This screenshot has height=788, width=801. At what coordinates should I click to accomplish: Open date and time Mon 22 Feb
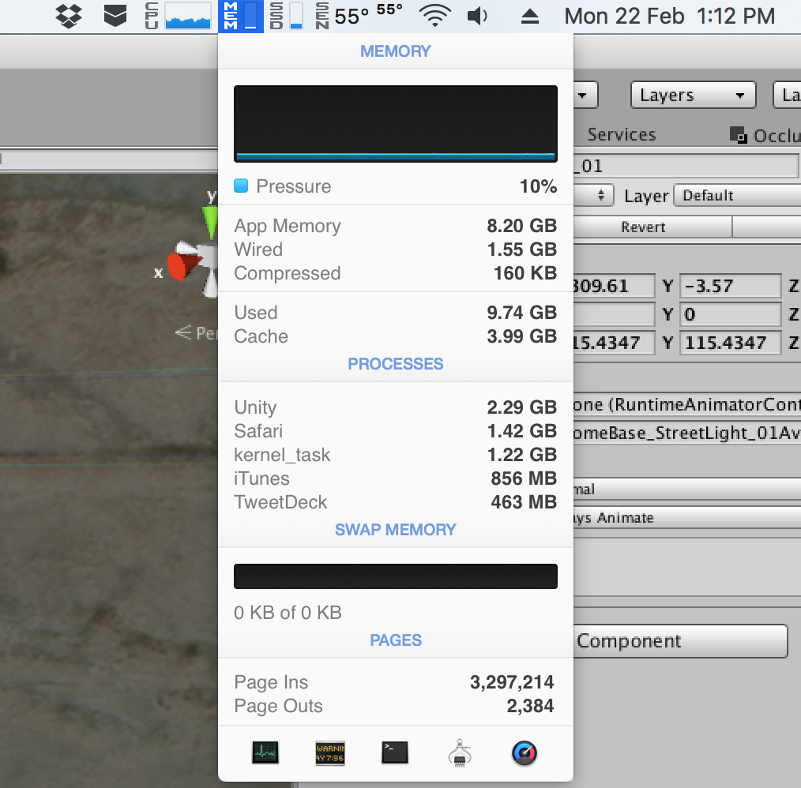[669, 16]
